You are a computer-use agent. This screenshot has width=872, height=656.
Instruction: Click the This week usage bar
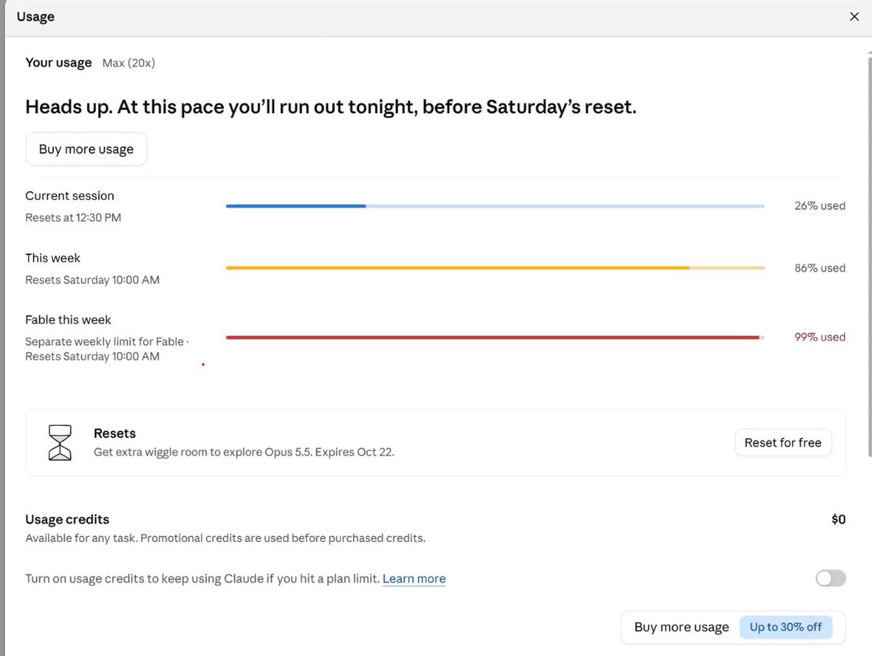click(495, 268)
